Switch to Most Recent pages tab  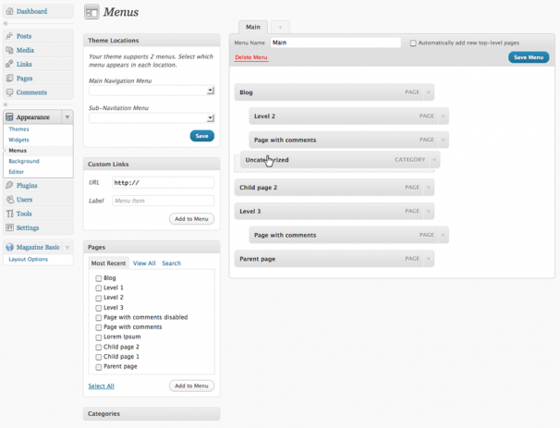108,263
